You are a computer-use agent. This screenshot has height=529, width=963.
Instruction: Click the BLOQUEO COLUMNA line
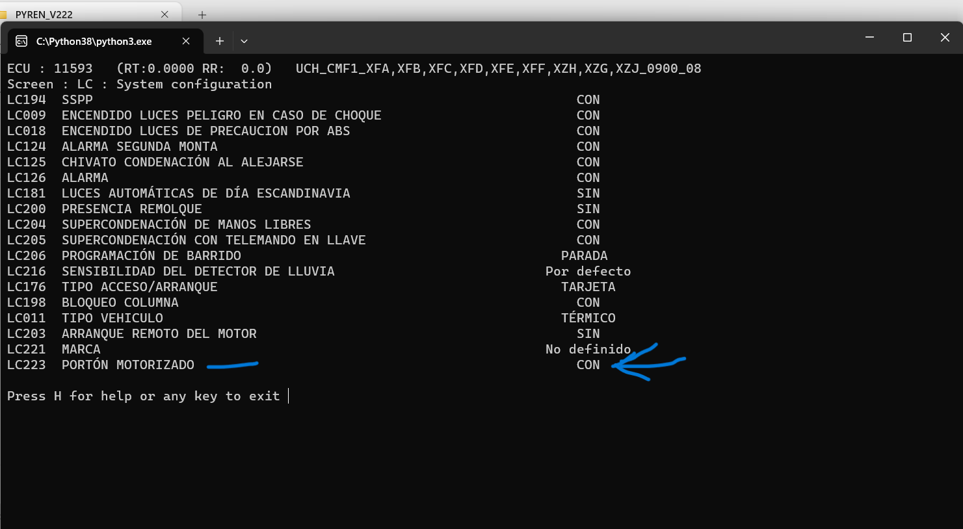(120, 302)
